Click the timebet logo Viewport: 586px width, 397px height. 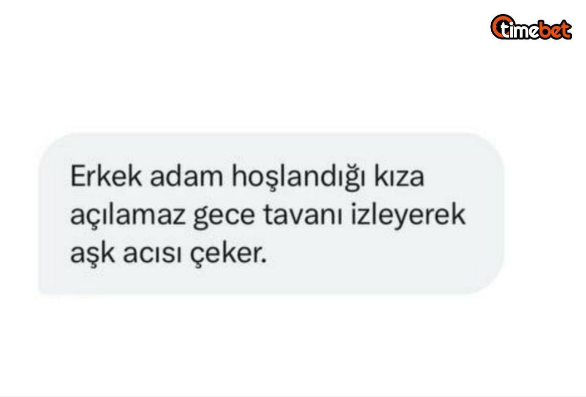point(531,27)
